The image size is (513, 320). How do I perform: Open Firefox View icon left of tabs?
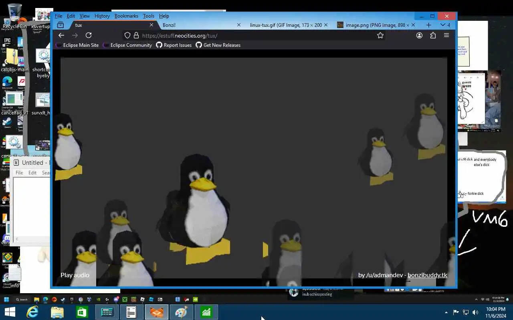coord(61,25)
